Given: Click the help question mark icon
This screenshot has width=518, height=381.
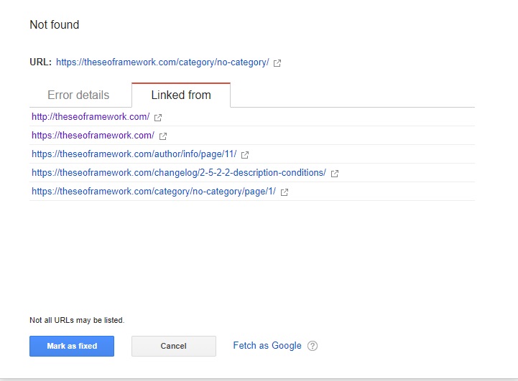Looking at the screenshot, I should tap(313, 346).
